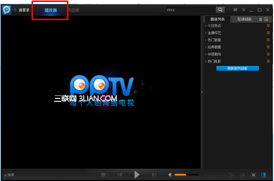Click the orange 荐 badge next to 热门电影
This screenshot has height=181, width=274.
(268, 61)
